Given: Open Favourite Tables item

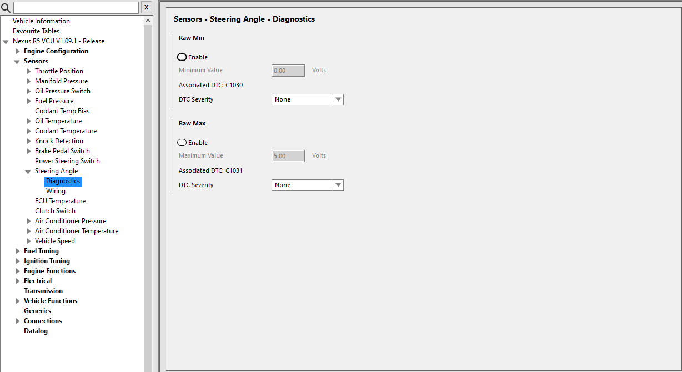Looking at the screenshot, I should point(36,31).
